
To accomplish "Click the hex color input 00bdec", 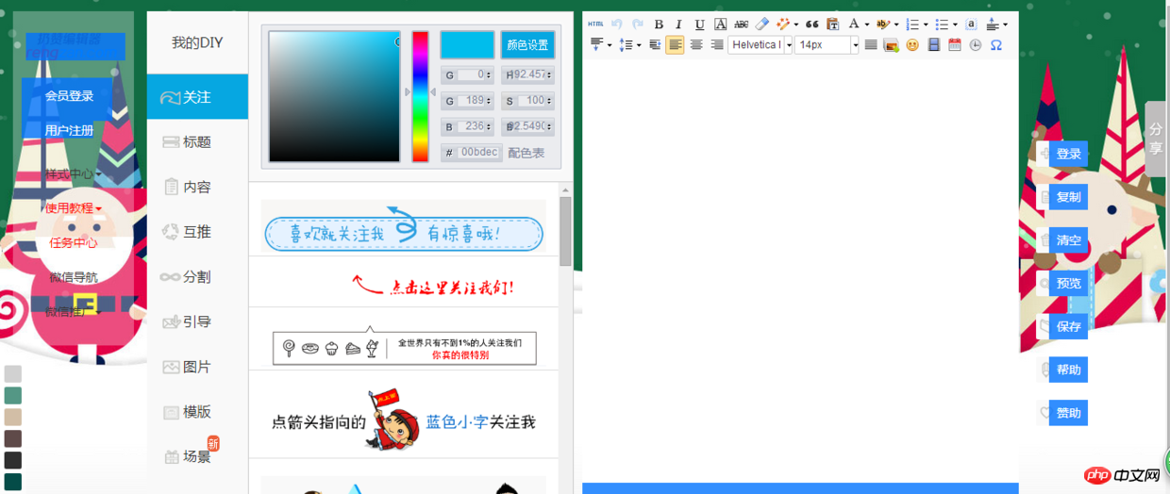I will click(x=478, y=153).
